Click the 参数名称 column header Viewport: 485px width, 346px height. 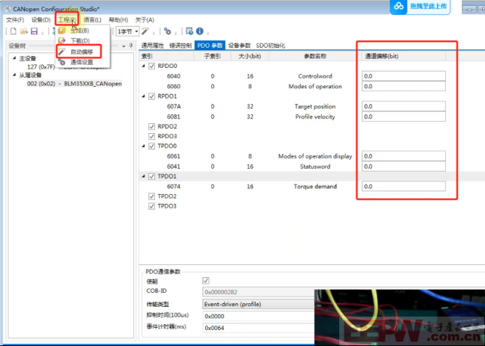tap(313, 56)
